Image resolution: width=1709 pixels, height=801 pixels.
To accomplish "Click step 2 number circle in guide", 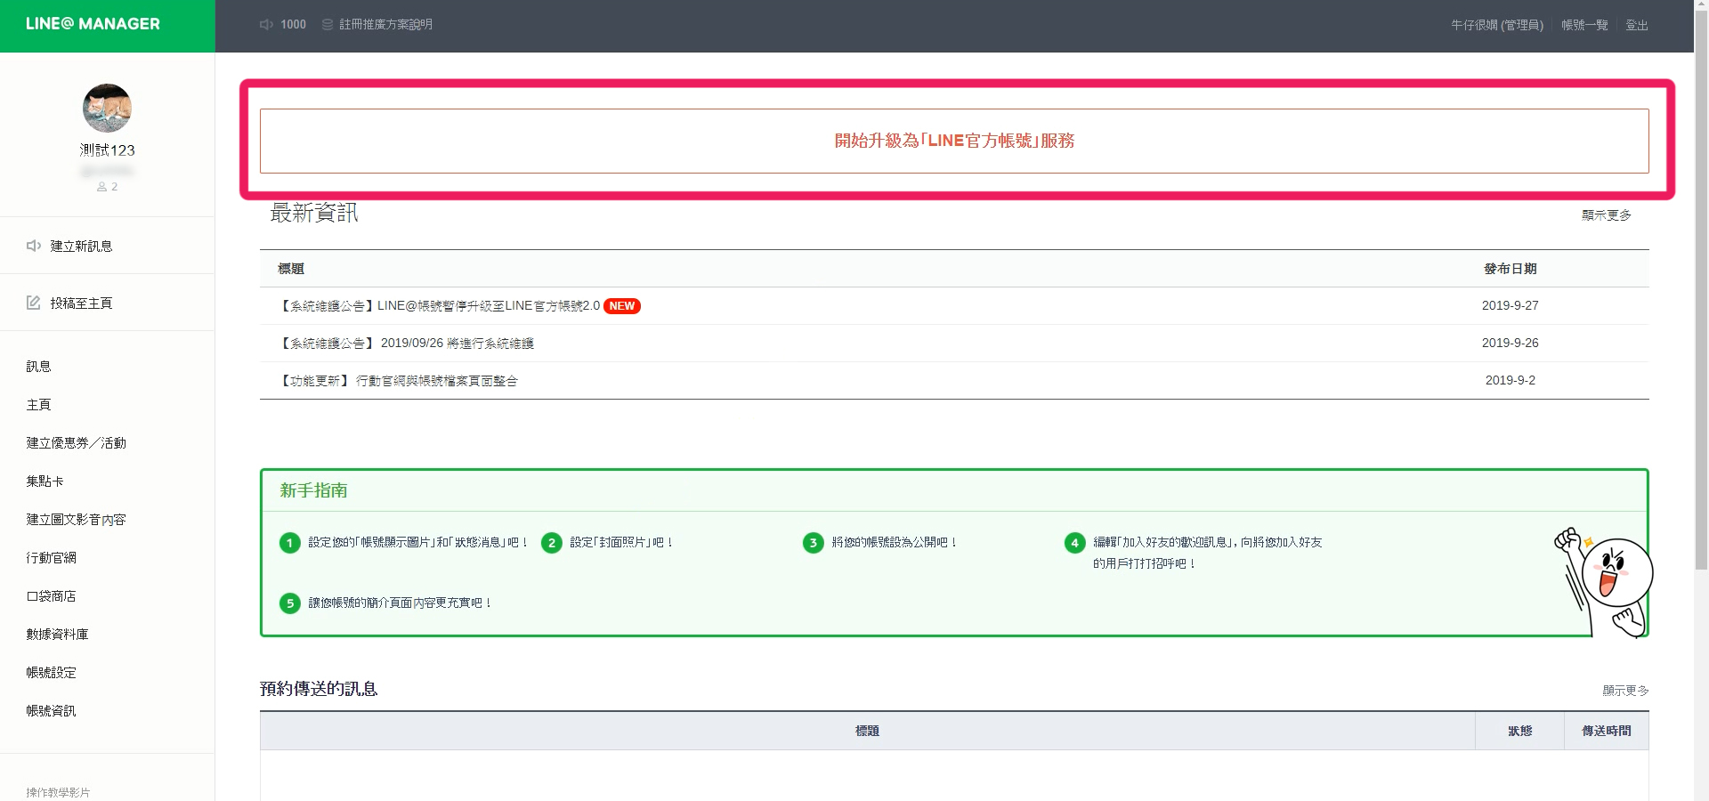I will point(551,543).
